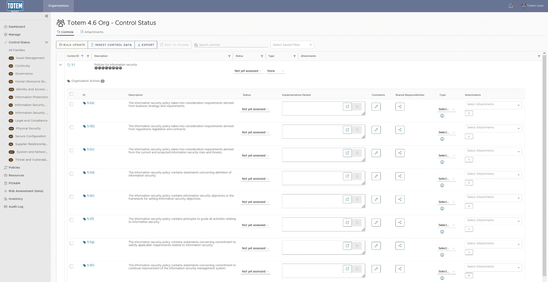548x282 pixels.
Task: Open the edit comment pencil icon for 5.1[a]
Action: [376, 107]
